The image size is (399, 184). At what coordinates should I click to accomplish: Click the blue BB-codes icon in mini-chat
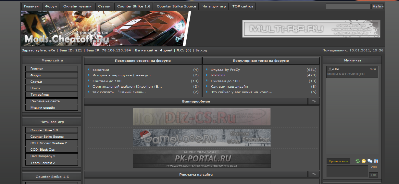tap(376, 161)
